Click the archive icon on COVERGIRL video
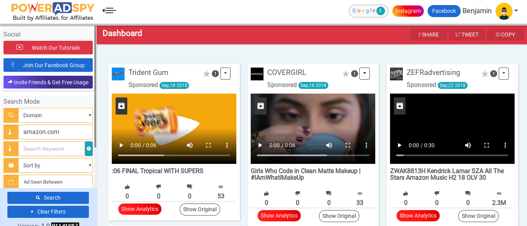The width and height of the screenshot is (527, 226). pyautogui.click(x=260, y=106)
